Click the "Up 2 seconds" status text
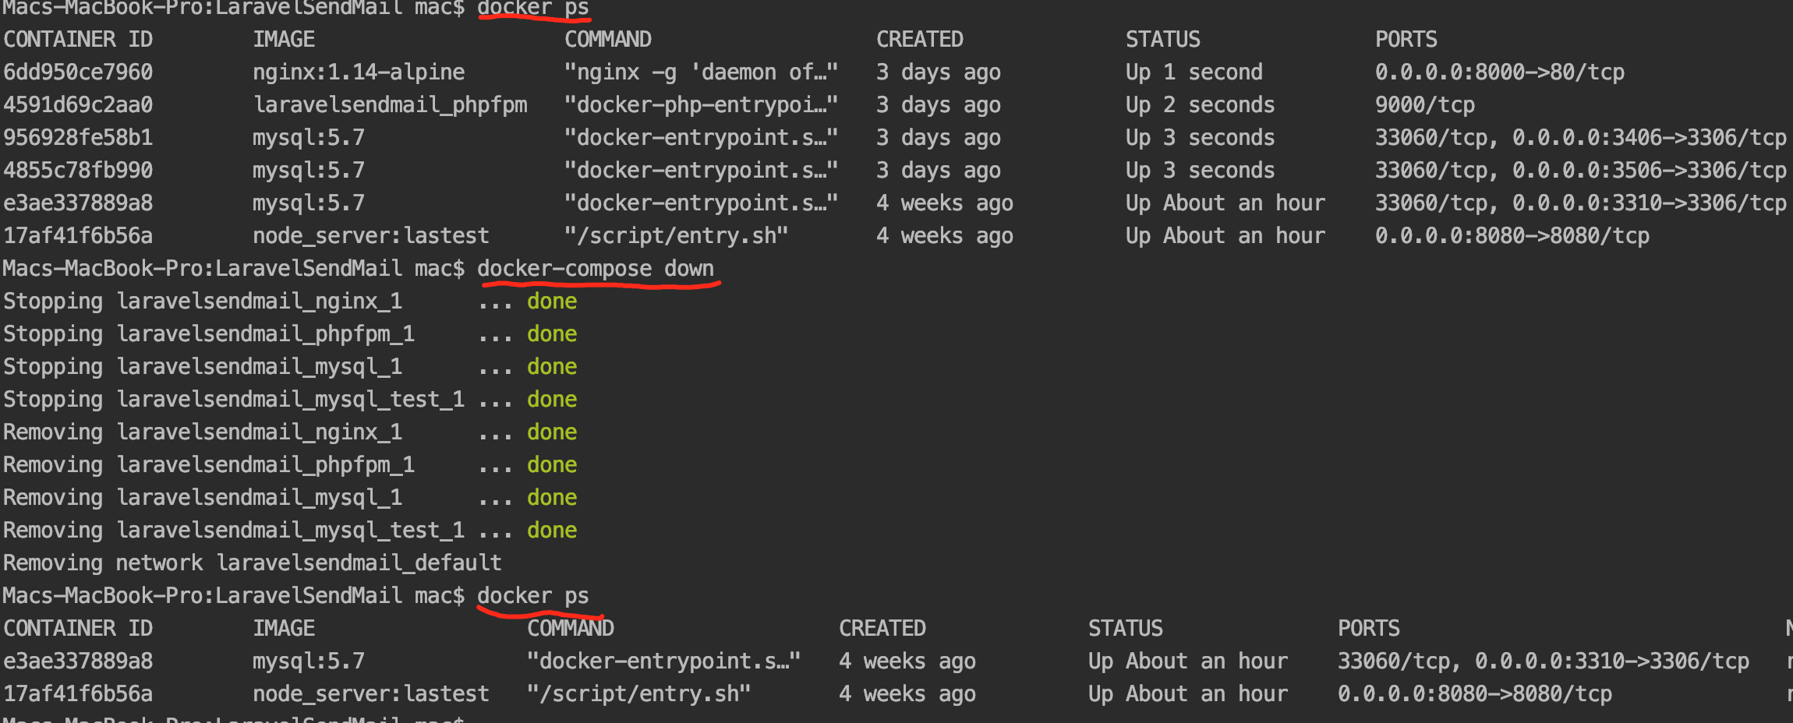The height and width of the screenshot is (723, 1793). (1200, 105)
